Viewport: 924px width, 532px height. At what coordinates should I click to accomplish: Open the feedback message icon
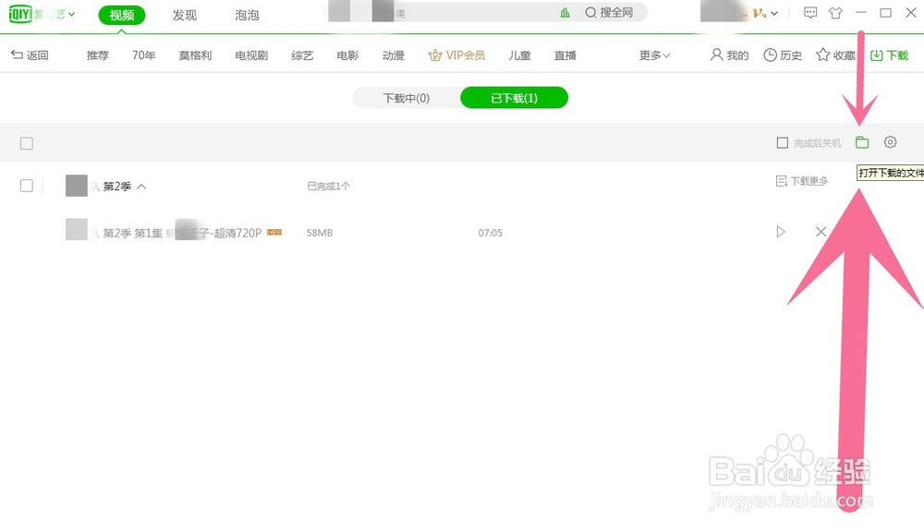pyautogui.click(x=810, y=13)
